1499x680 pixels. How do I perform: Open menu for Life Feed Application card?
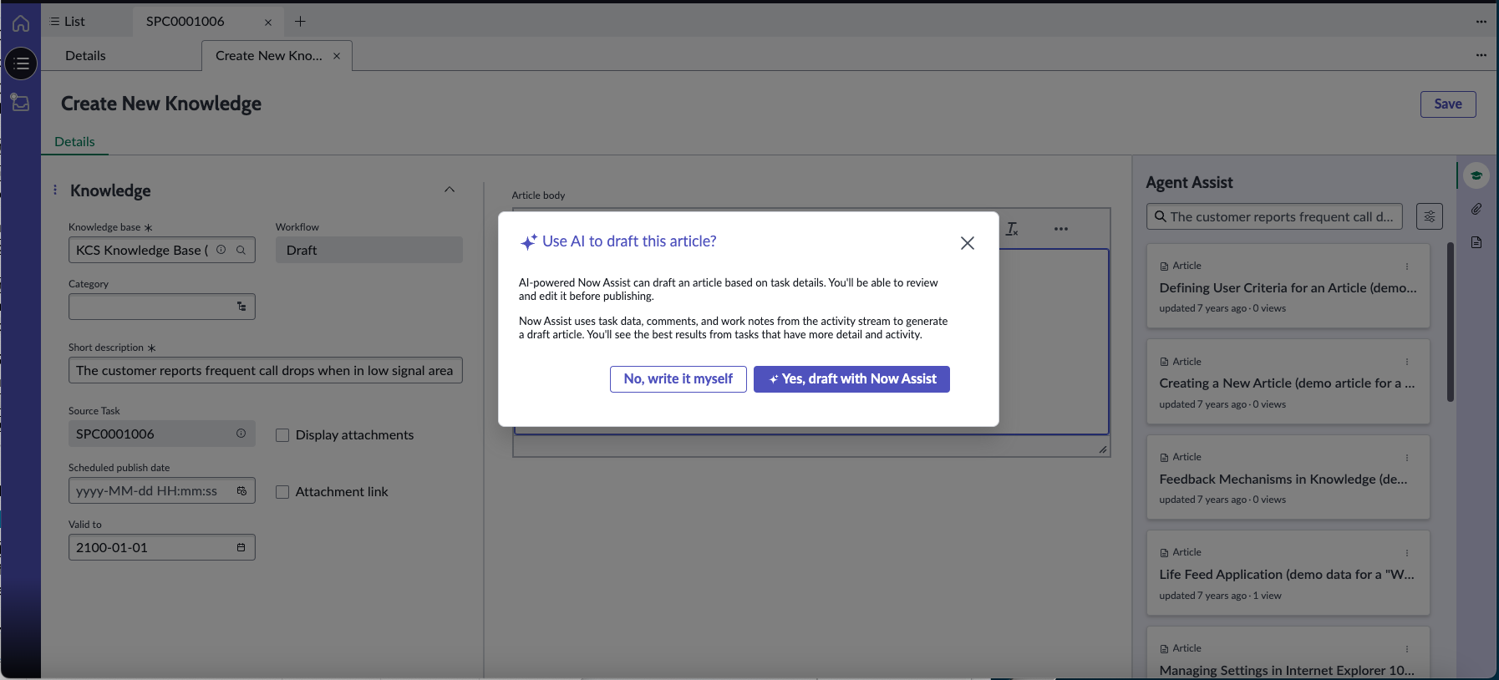pos(1407,553)
